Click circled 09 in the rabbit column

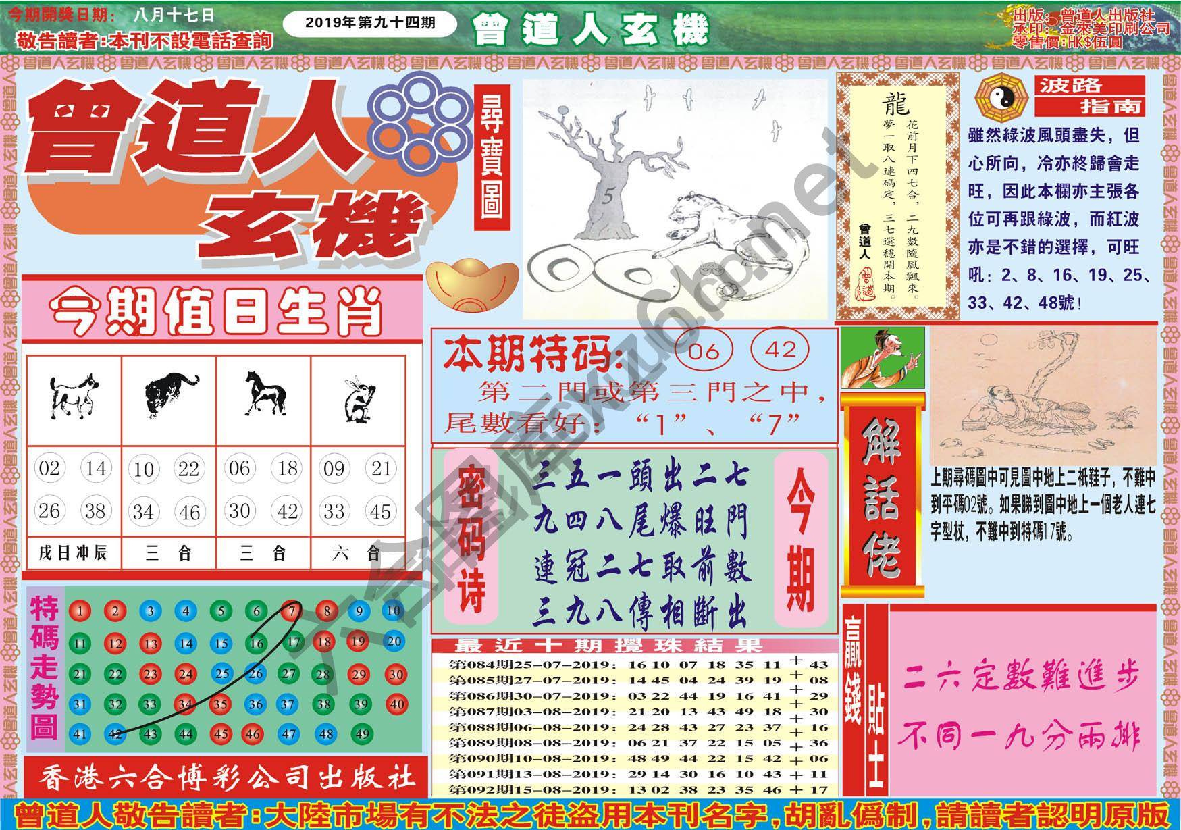click(x=334, y=468)
